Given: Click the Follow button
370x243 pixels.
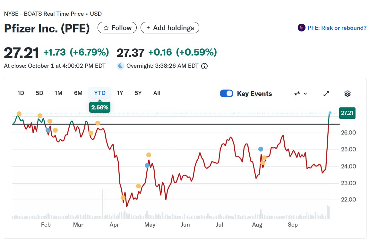Looking at the screenshot, I should click(117, 28).
